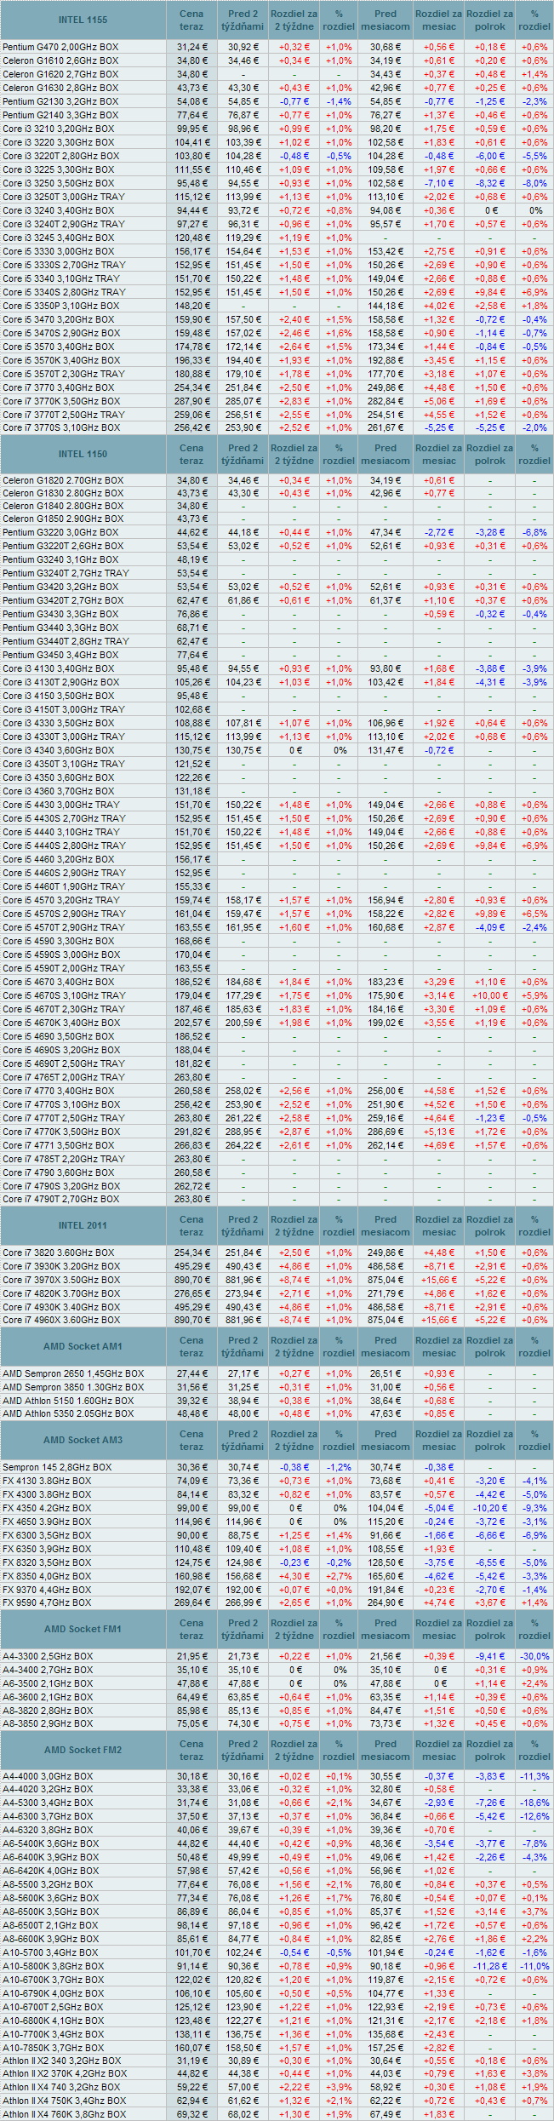
Task: Click Rozdiel za mesiac header in AMD Socket FM2 section
Action: (x=439, y=1750)
